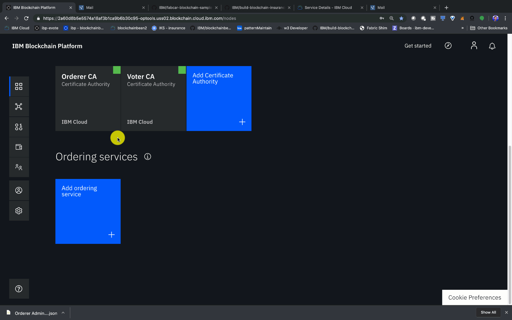This screenshot has height=320, width=512.
Task: Open the patternMaintain bookmark
Action: 254,28
